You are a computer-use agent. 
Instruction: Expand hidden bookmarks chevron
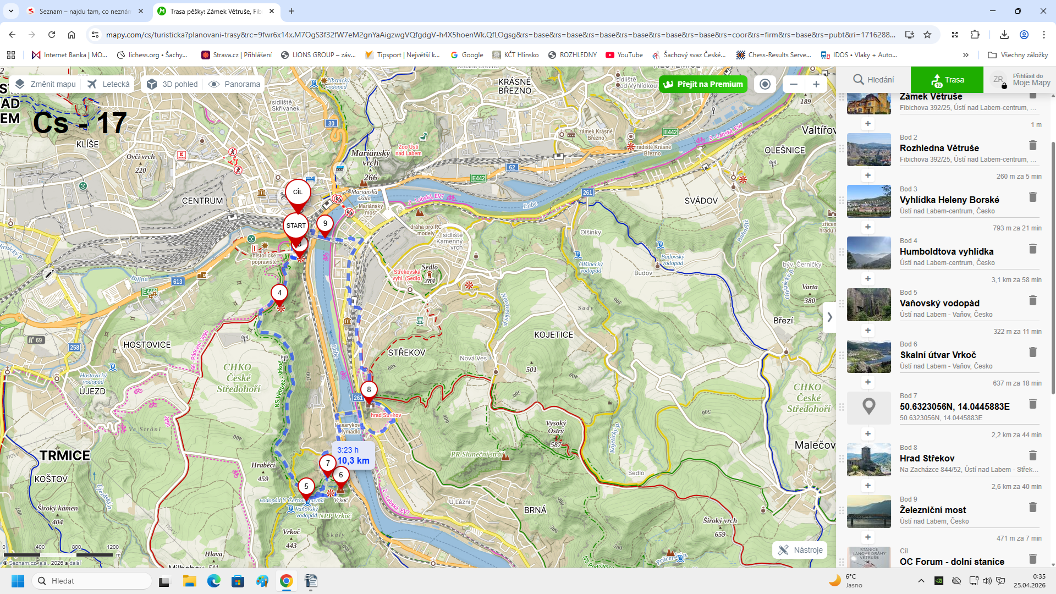point(965,55)
